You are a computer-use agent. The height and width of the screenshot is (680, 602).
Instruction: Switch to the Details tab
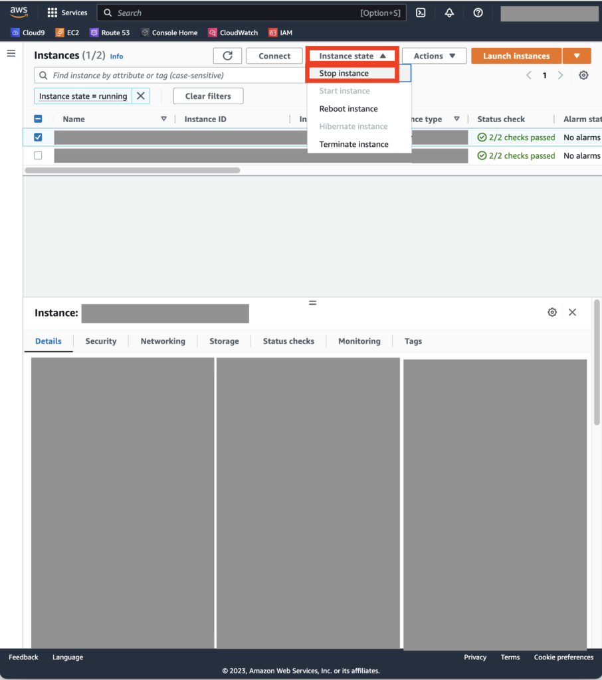click(x=49, y=341)
